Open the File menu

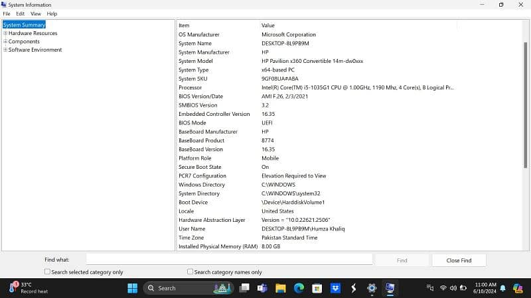[x=7, y=14]
